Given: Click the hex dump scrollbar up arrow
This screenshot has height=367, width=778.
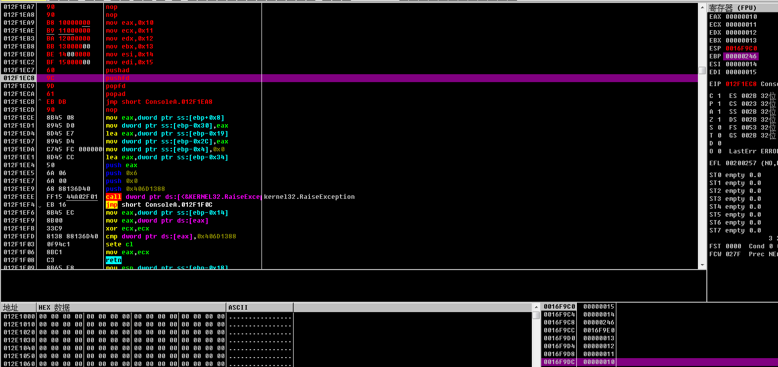Looking at the screenshot, I should [x=536, y=307].
